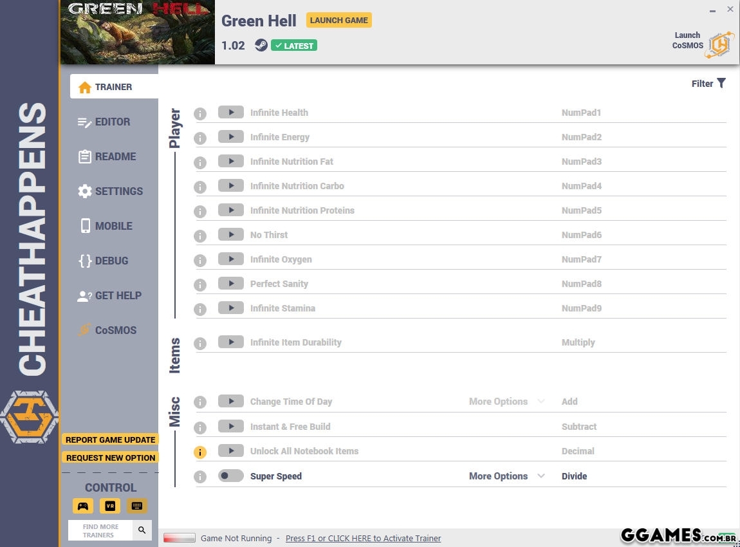Viewport: 740px width, 547px height.
Task: Select the VR control icon
Action: [x=110, y=506]
